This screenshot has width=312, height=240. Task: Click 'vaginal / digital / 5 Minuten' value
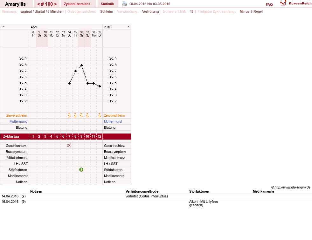point(42,11)
